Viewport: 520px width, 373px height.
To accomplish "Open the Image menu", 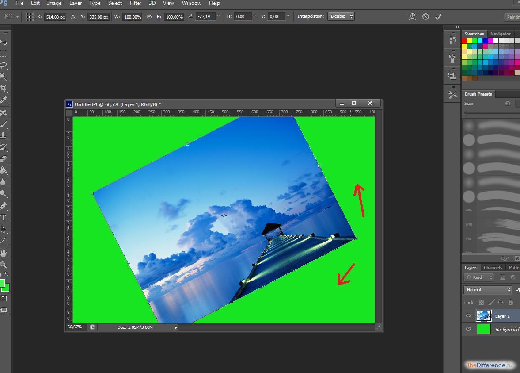I will (54, 3).
